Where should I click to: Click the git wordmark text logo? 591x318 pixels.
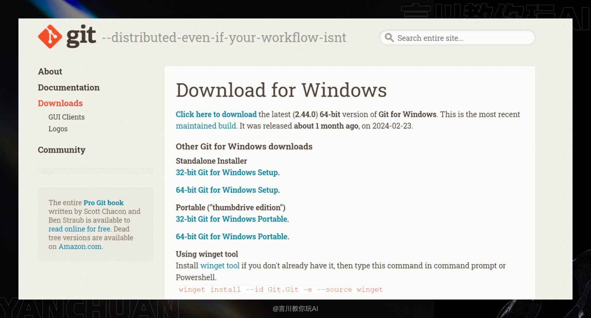(x=81, y=37)
